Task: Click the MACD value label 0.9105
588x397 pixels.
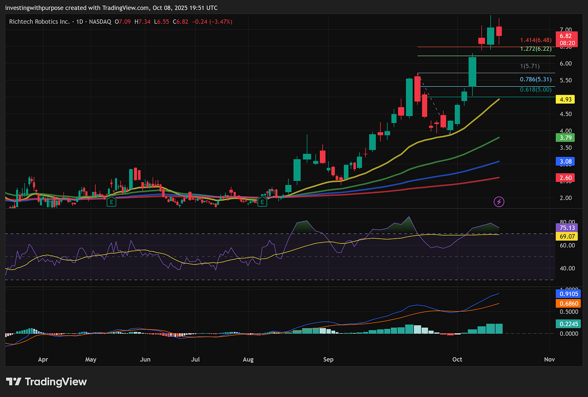Action: pyautogui.click(x=569, y=294)
